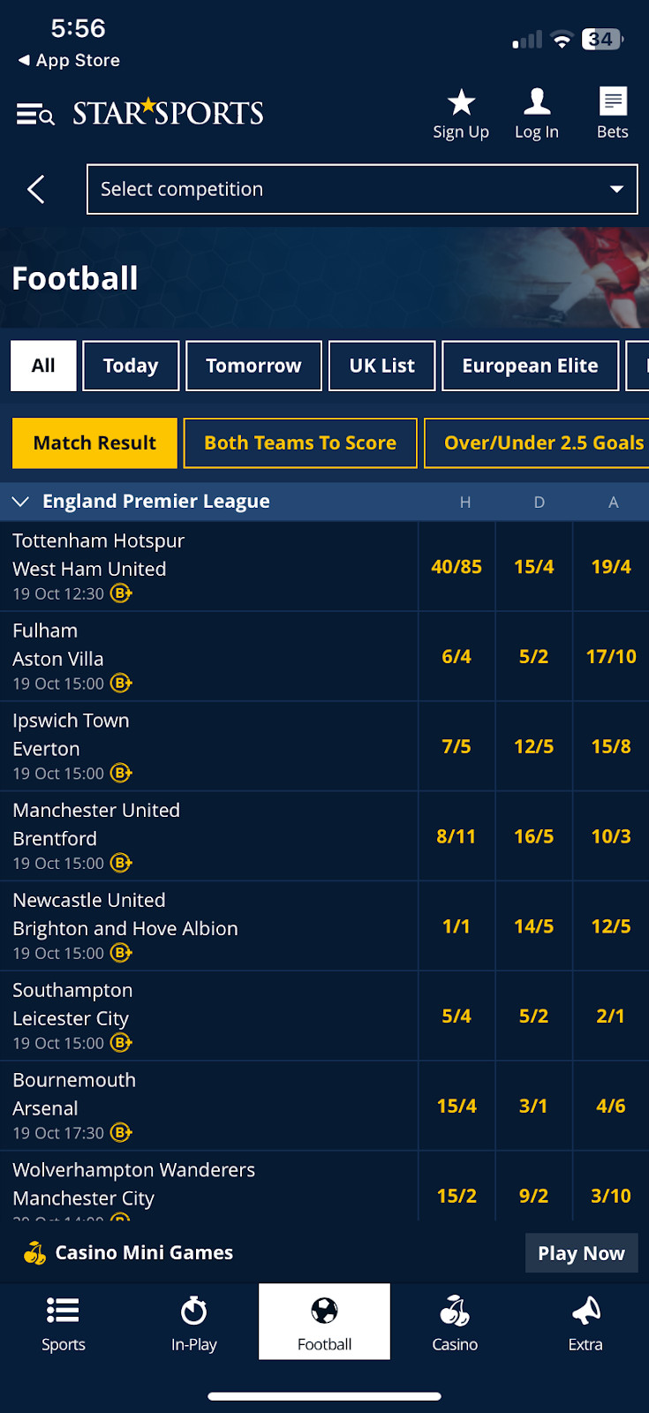
Task: Open the Extra megaphone icon
Action: tap(585, 1311)
